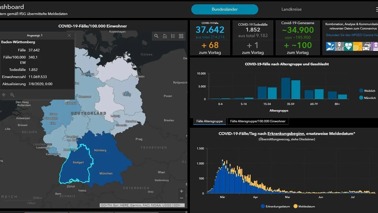Toggle the Männlich legend series
Screen dimensions: 378x213
(367, 98)
